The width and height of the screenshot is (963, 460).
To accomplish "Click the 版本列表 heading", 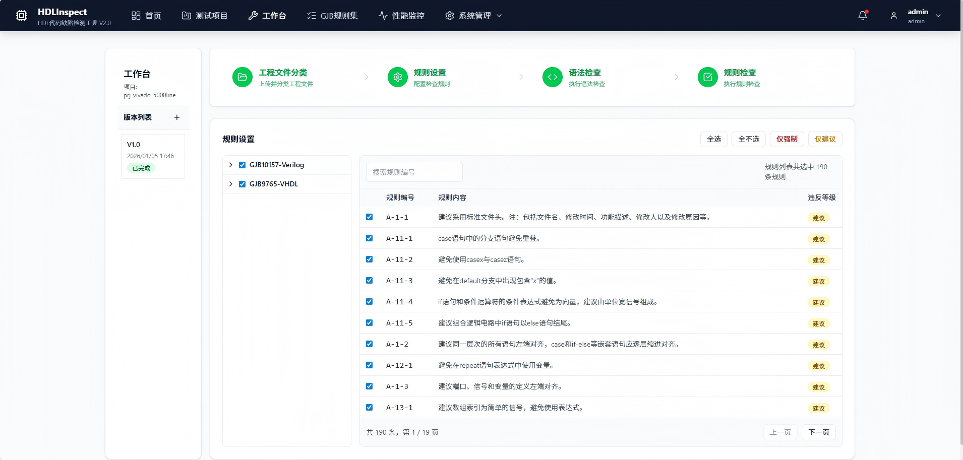I will (x=138, y=117).
